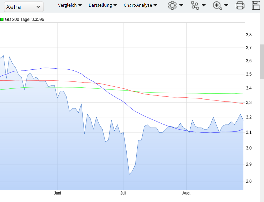The height and width of the screenshot is (202, 264).
Task: Print the chart with the printer icon
Action: [x=240, y=5]
